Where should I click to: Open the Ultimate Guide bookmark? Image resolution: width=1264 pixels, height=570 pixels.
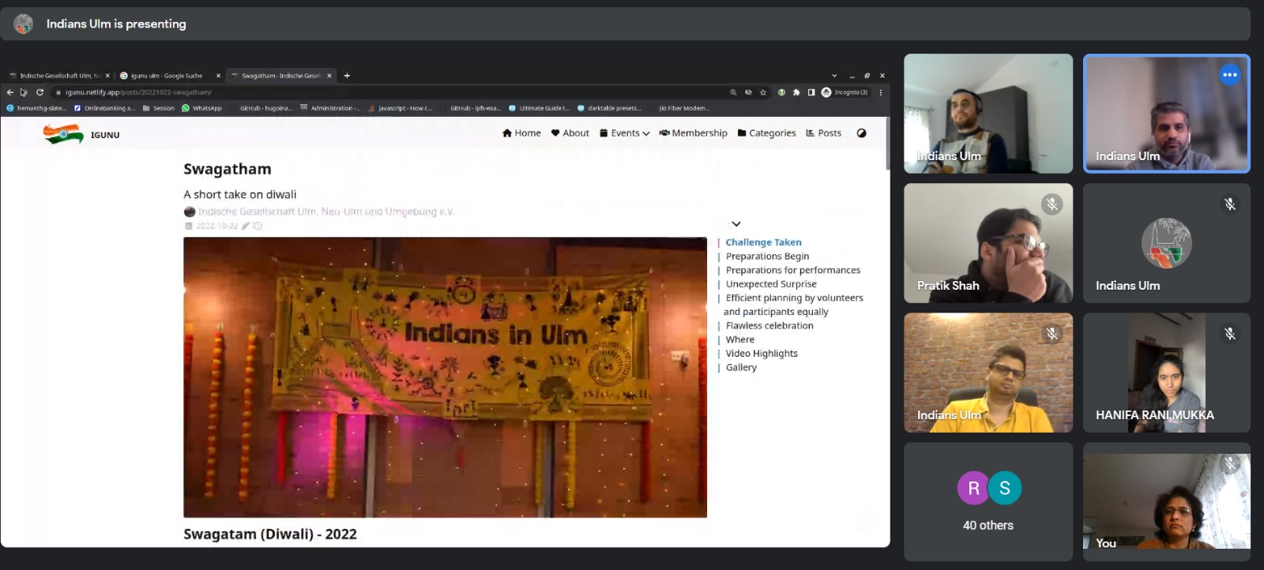point(540,108)
